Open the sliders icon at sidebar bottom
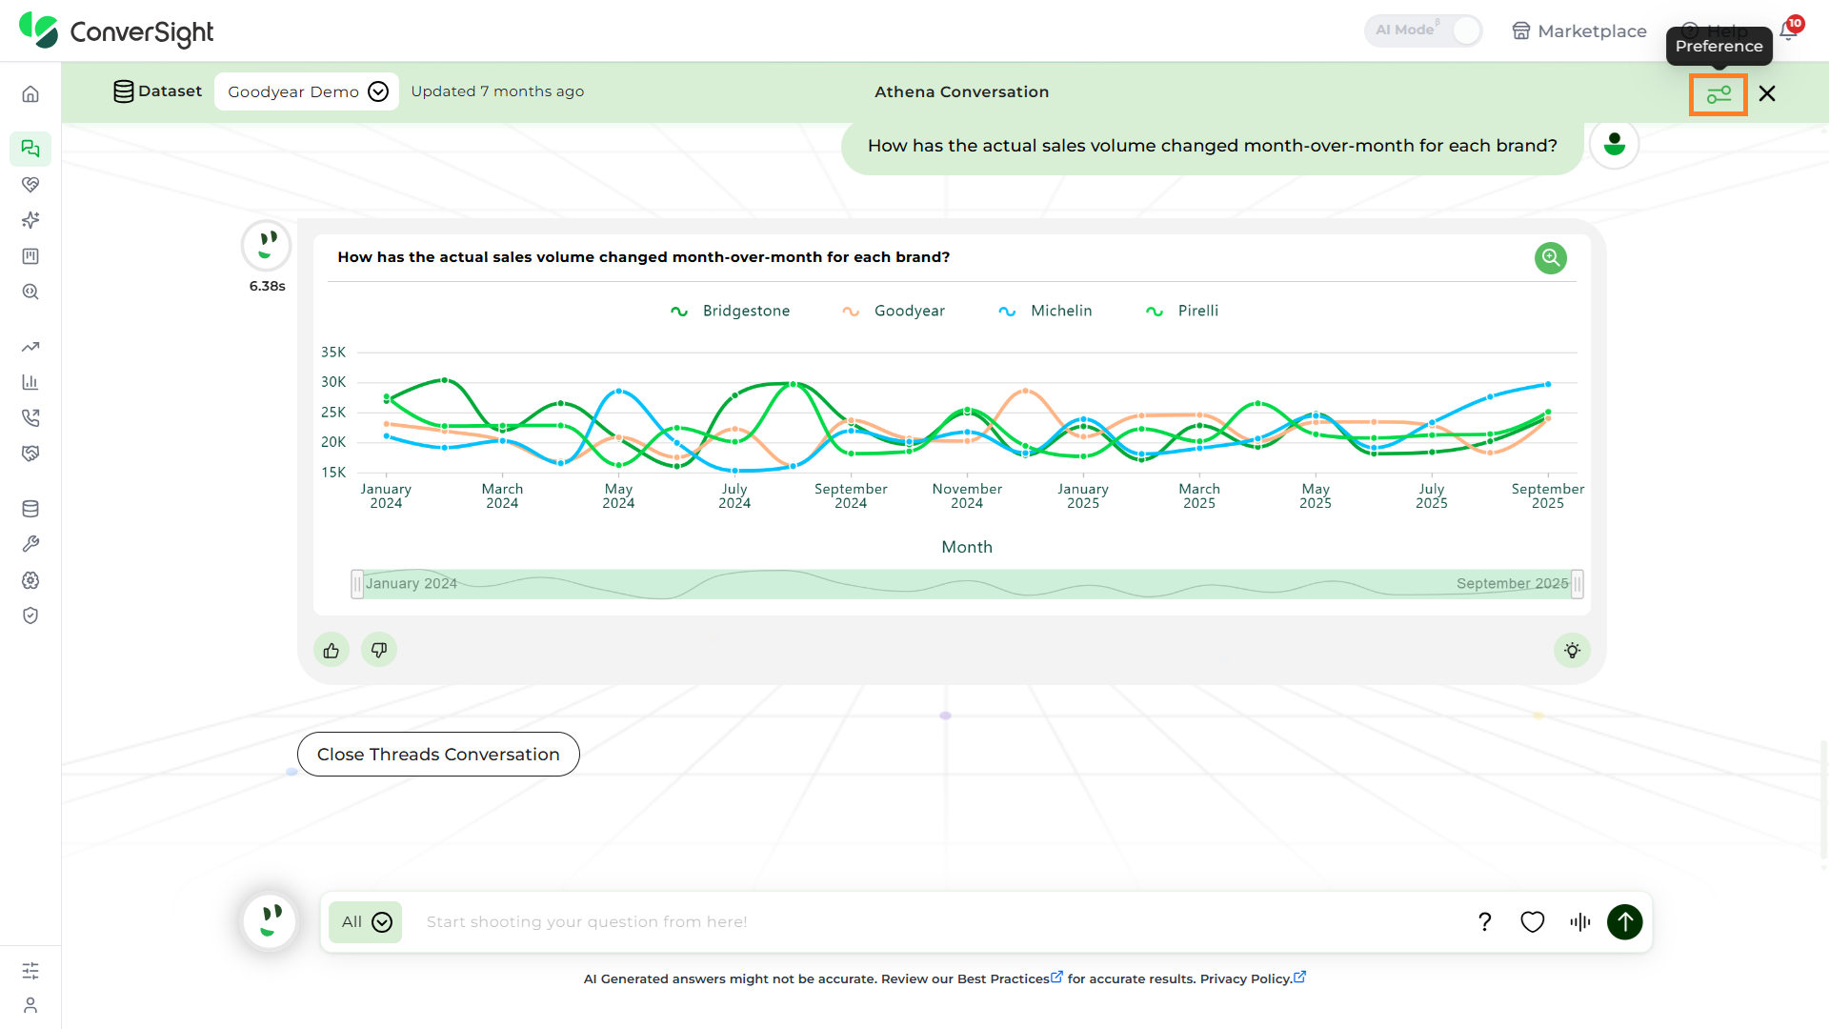 (x=30, y=970)
